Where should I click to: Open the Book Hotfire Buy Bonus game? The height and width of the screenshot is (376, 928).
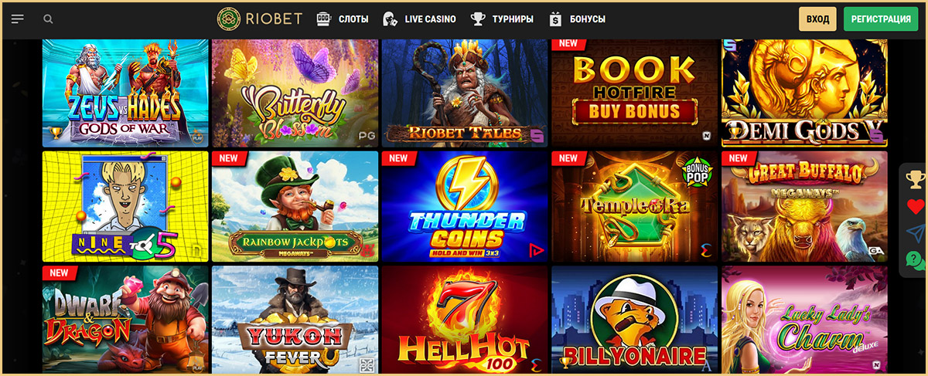tap(634, 93)
